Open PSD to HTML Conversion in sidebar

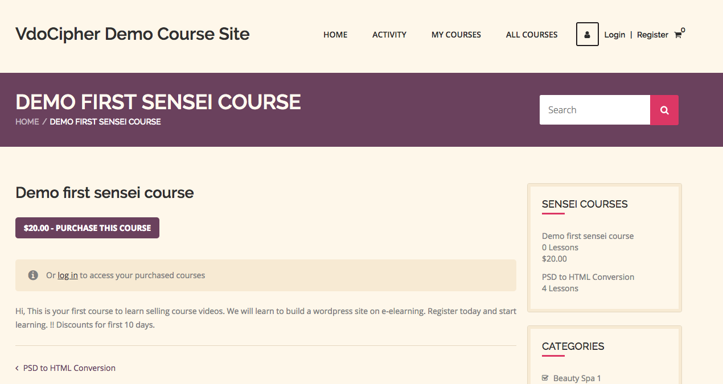(588, 277)
